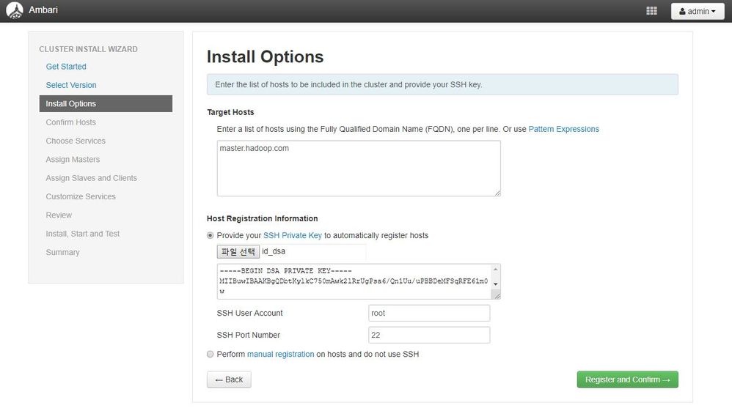Select manual registration radio option
Screen dimensions: 732x411
(x=211, y=355)
